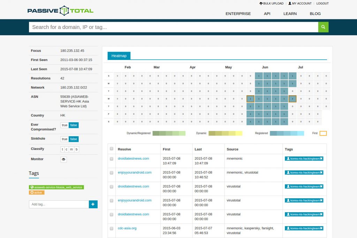Click Logout
Viewport: 357px width, 238px height.
322,3
